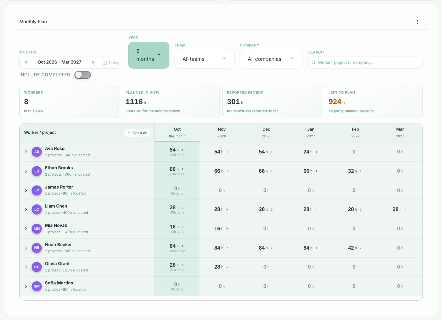Open Ethan Brooks' January 66h cell
Image resolution: width=442 pixels, height=320 pixels.
coord(311,171)
